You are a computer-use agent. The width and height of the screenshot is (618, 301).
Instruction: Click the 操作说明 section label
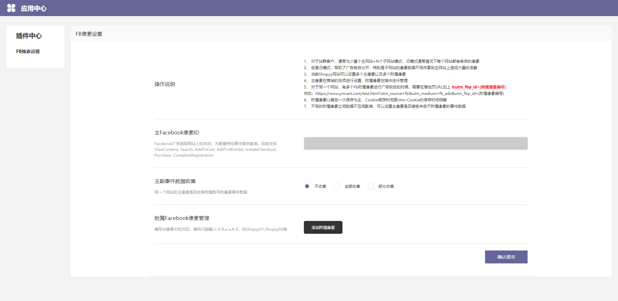[x=165, y=84]
